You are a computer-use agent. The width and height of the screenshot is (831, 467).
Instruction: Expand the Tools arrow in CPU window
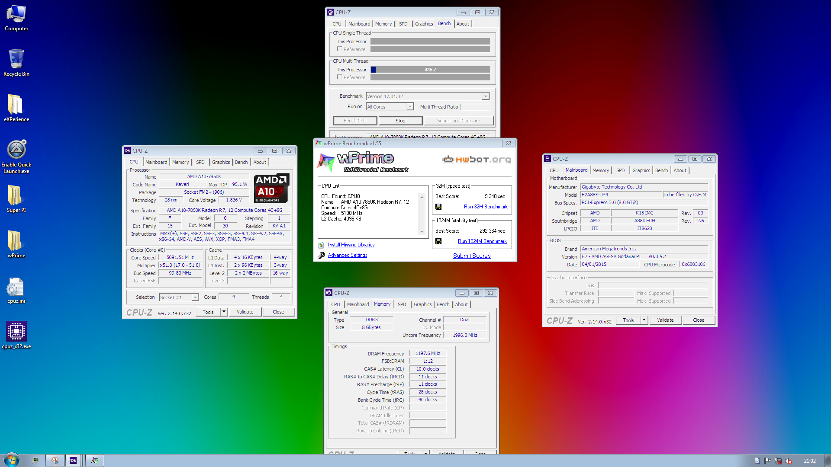pyautogui.click(x=224, y=312)
